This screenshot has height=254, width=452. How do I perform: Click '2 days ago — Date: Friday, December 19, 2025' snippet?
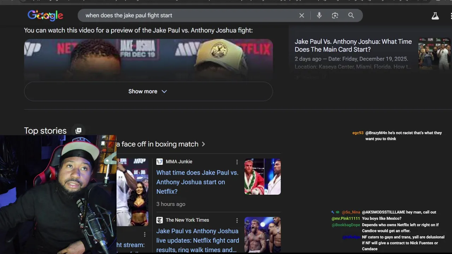(351, 59)
